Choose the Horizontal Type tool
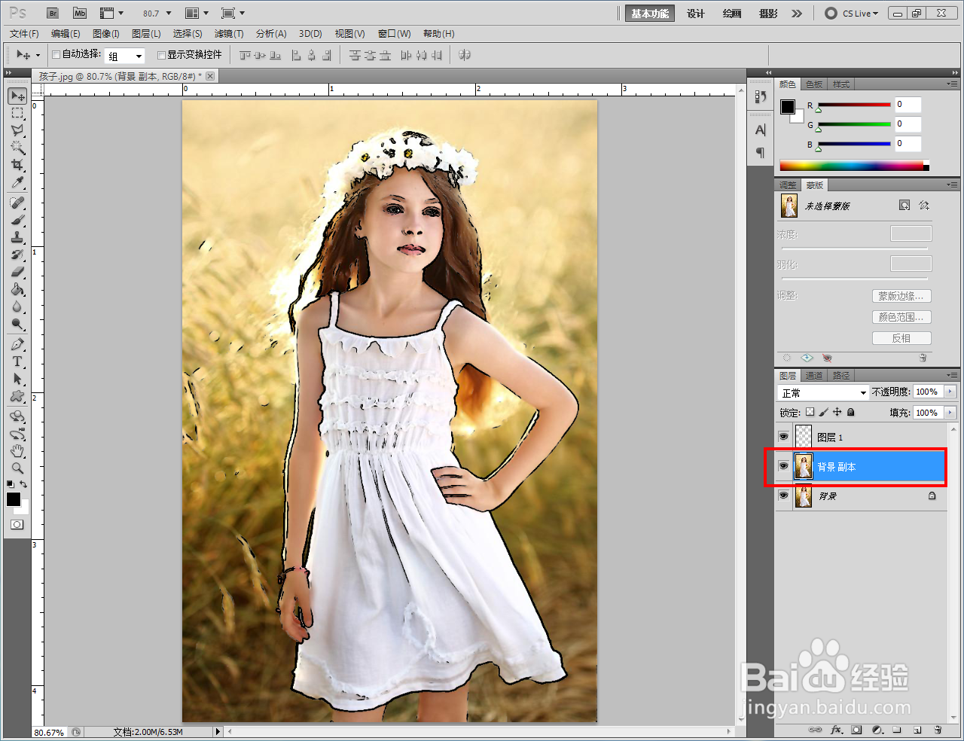 [x=17, y=361]
